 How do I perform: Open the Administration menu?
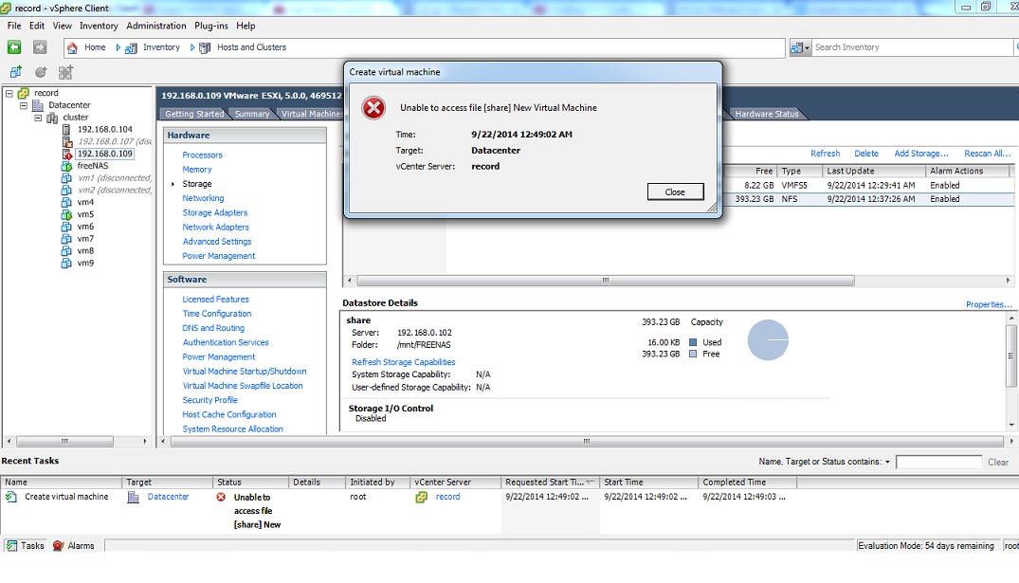(x=156, y=26)
